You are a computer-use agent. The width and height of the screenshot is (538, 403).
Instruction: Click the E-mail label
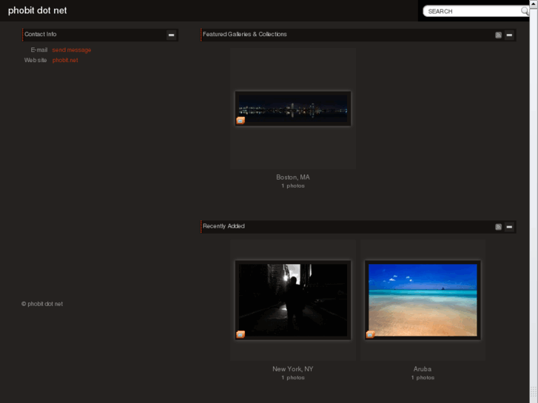point(39,50)
